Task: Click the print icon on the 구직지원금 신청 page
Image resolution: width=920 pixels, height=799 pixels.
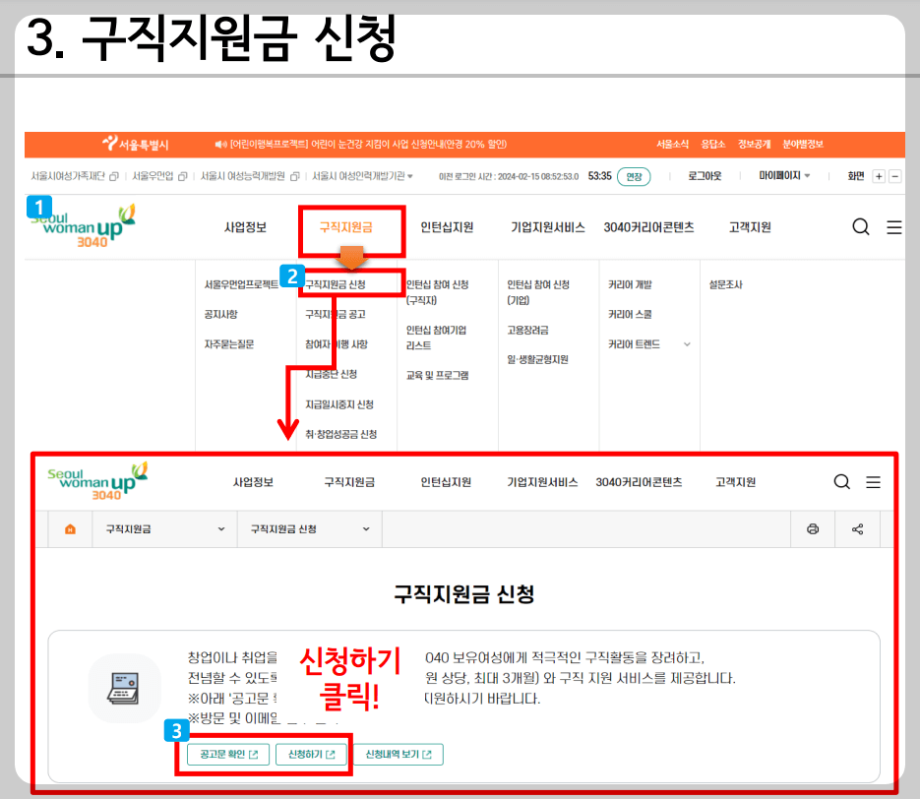Action: point(812,528)
